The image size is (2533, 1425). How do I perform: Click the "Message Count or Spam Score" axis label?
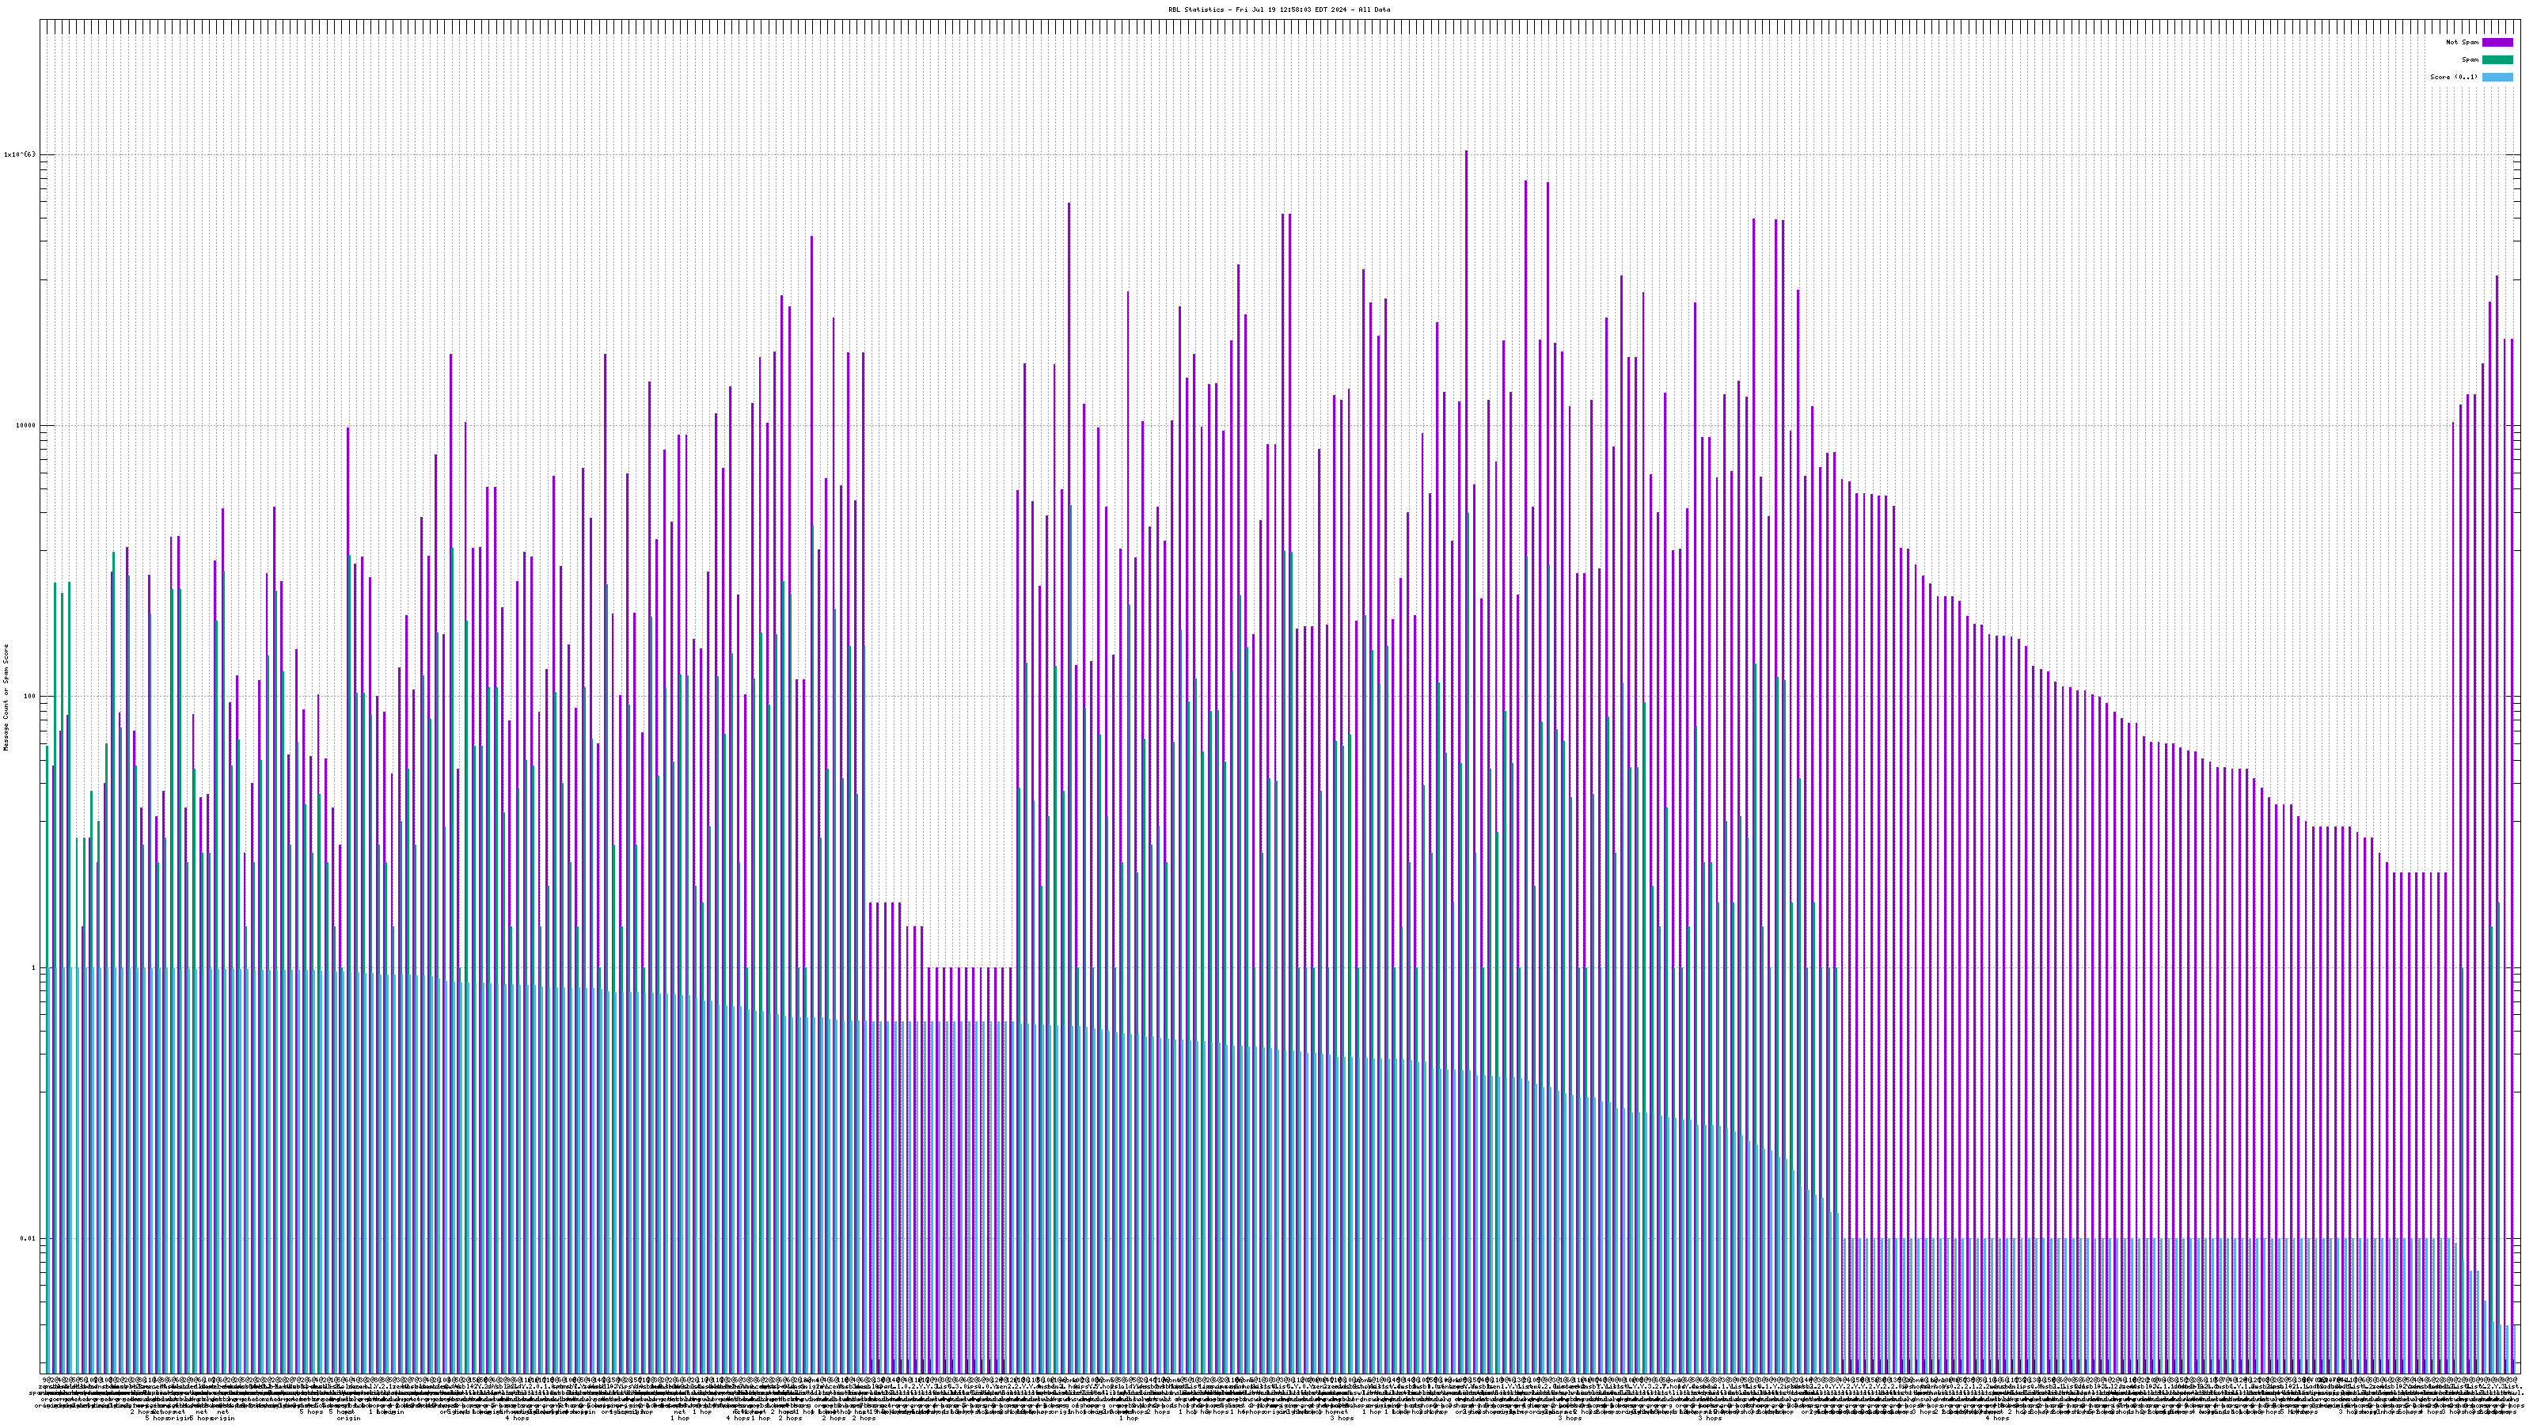coord(6,697)
